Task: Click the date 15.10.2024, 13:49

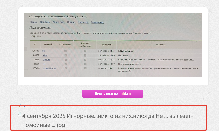Action: tap(107, 55)
